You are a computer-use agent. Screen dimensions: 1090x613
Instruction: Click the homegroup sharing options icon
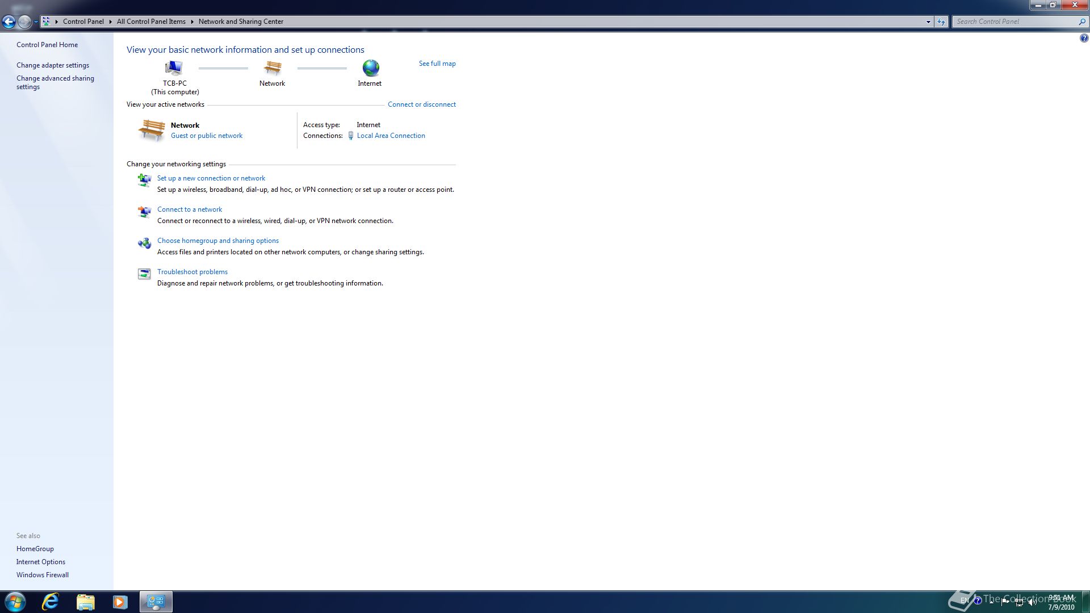click(144, 243)
